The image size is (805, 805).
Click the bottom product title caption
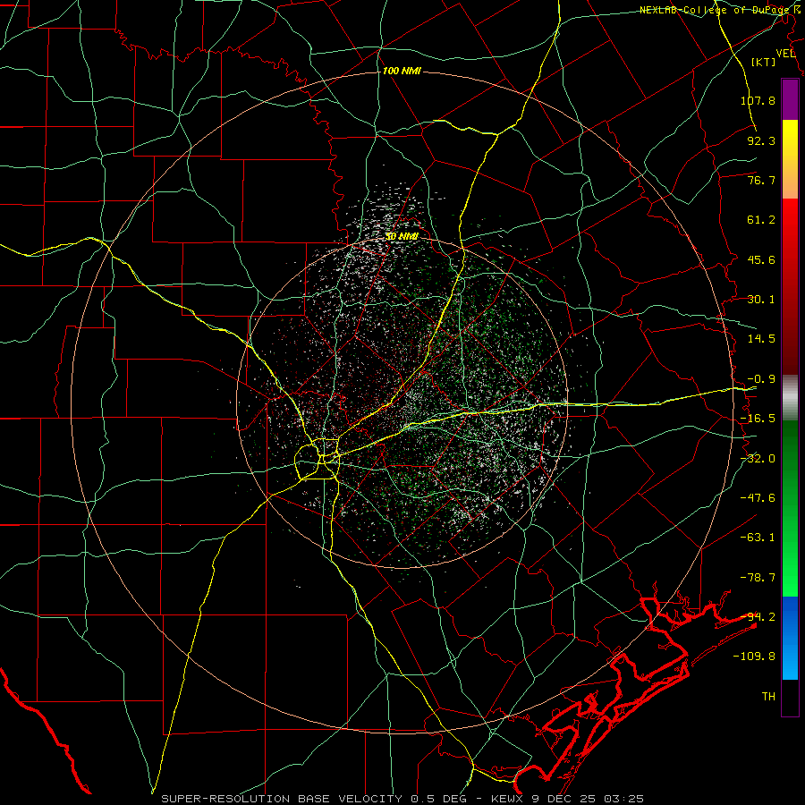click(x=402, y=799)
